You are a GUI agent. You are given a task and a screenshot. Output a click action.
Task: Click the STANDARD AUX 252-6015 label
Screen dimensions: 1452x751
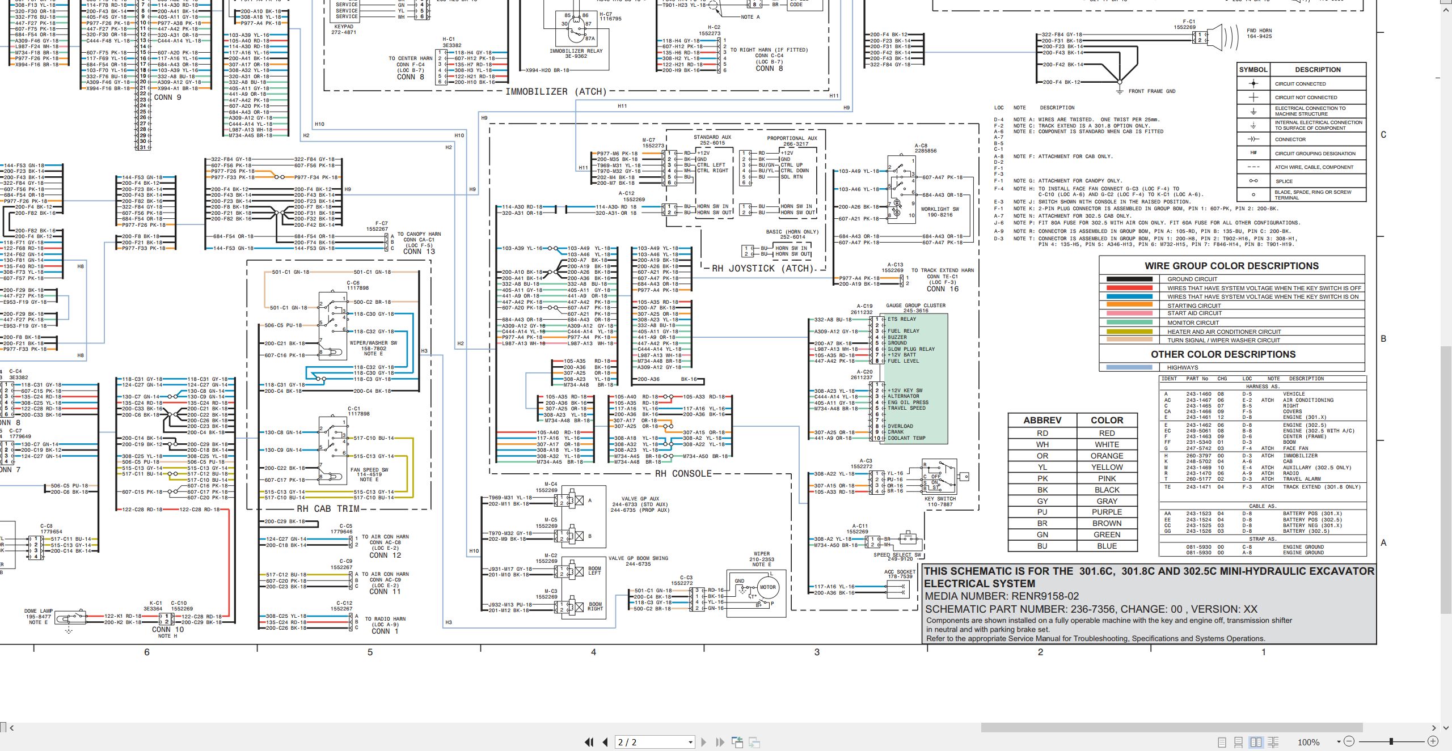click(712, 140)
